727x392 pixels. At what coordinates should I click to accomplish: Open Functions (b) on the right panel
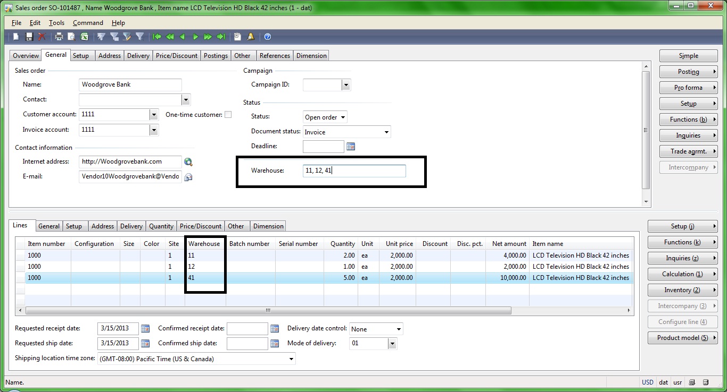(x=688, y=120)
